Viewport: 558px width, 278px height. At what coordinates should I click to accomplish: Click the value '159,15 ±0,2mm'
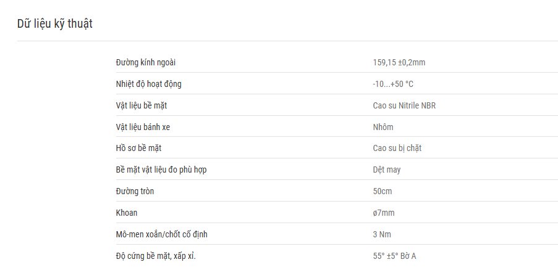(x=399, y=62)
